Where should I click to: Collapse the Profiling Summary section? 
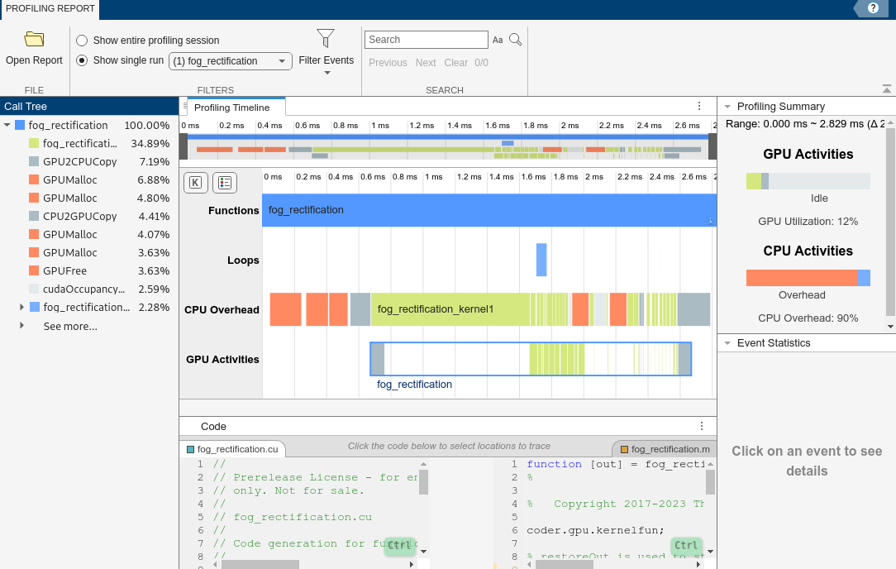[728, 106]
